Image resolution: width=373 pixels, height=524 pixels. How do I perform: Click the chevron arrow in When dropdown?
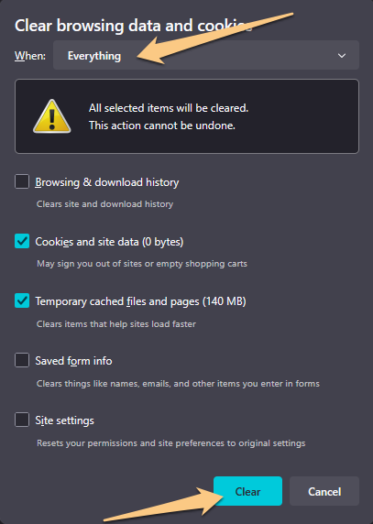[342, 56]
